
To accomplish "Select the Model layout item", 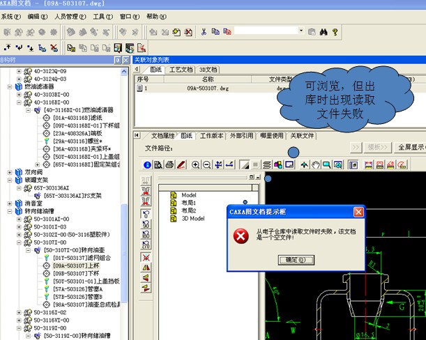I will [x=189, y=195].
